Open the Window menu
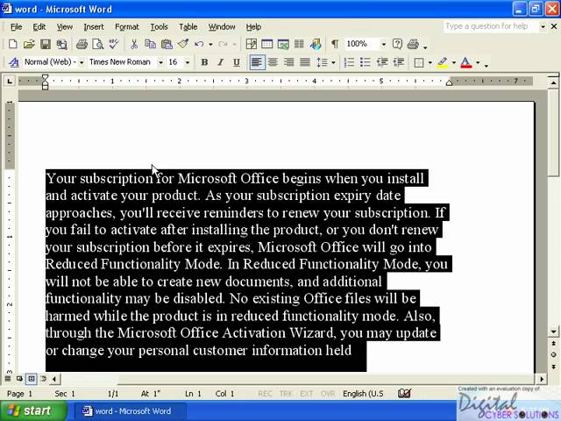This screenshot has height=421, width=561. pyautogui.click(x=222, y=27)
